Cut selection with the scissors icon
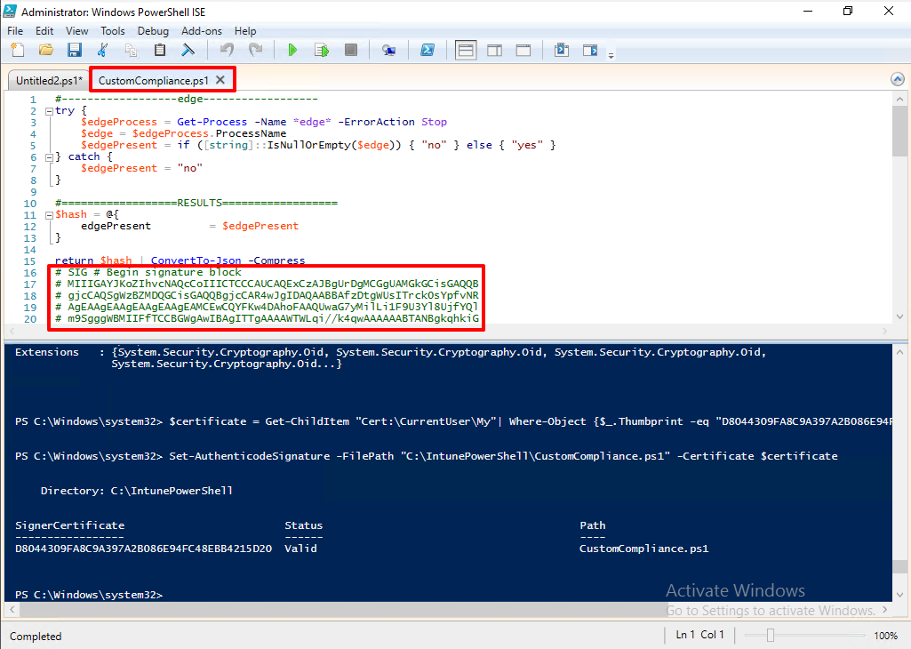Image resolution: width=911 pixels, height=649 pixels. coord(103,50)
